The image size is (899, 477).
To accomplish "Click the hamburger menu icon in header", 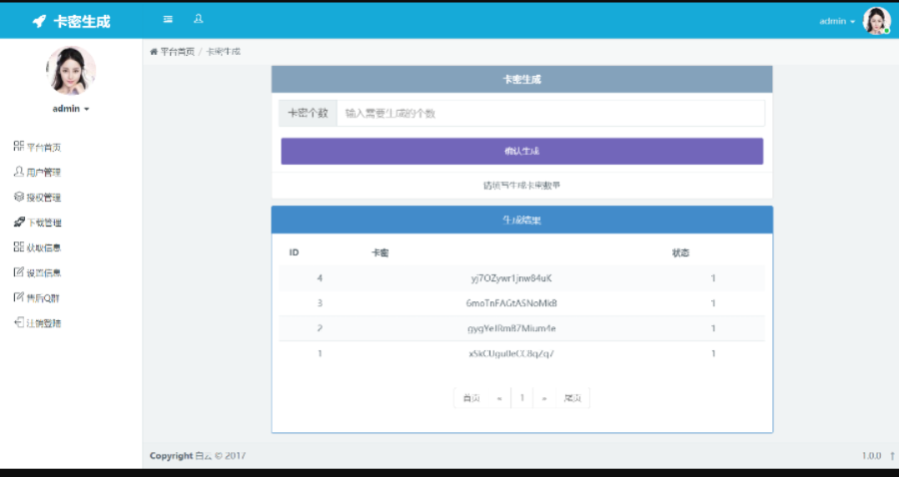I will [168, 20].
